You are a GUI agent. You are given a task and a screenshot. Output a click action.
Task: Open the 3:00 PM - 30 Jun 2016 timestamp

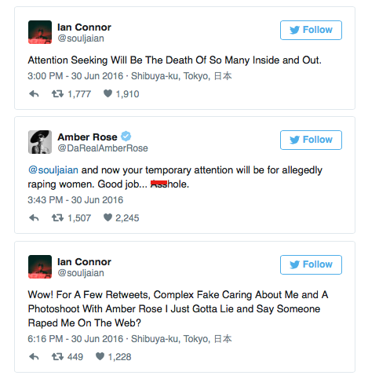[75, 76]
